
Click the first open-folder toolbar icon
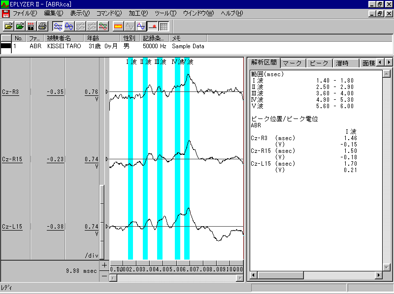pyautogui.click(x=8, y=26)
